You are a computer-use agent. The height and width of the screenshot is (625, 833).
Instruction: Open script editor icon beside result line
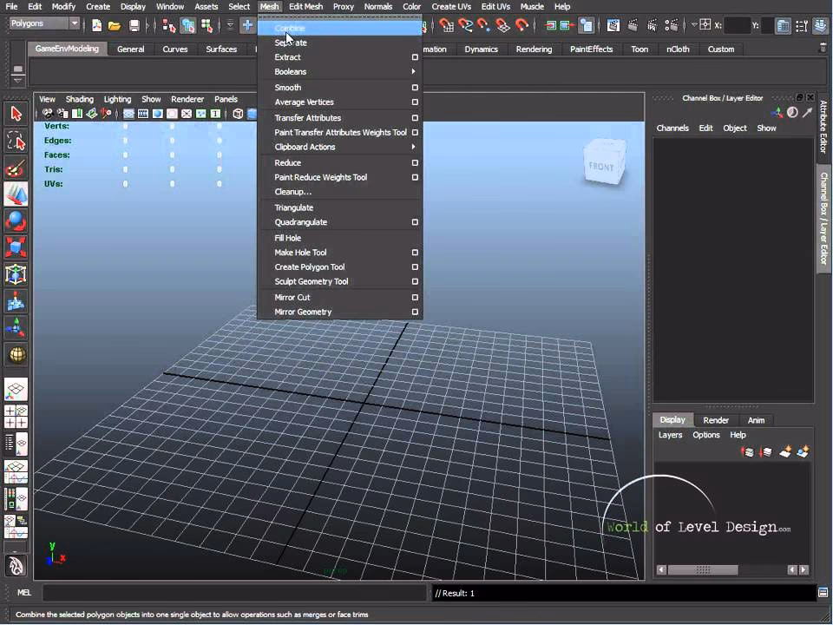(823, 593)
